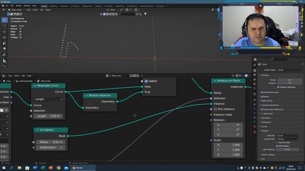
Task: Enable Motion Blur checkbox
Action: [262, 114]
